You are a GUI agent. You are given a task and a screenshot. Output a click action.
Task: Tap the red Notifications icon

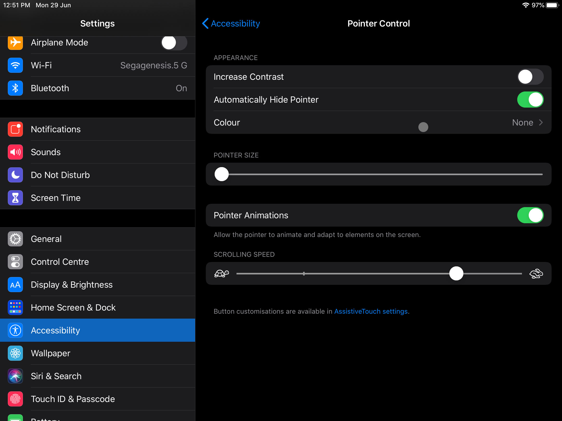(15, 129)
